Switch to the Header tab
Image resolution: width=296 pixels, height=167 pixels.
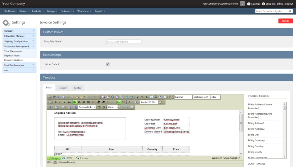coord(63,88)
